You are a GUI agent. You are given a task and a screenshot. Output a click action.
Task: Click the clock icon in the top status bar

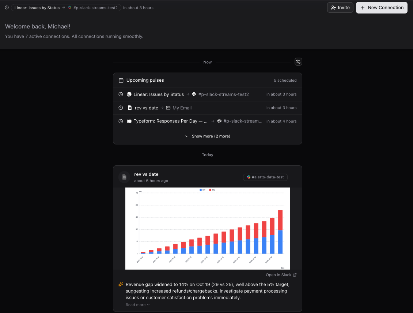6,7
